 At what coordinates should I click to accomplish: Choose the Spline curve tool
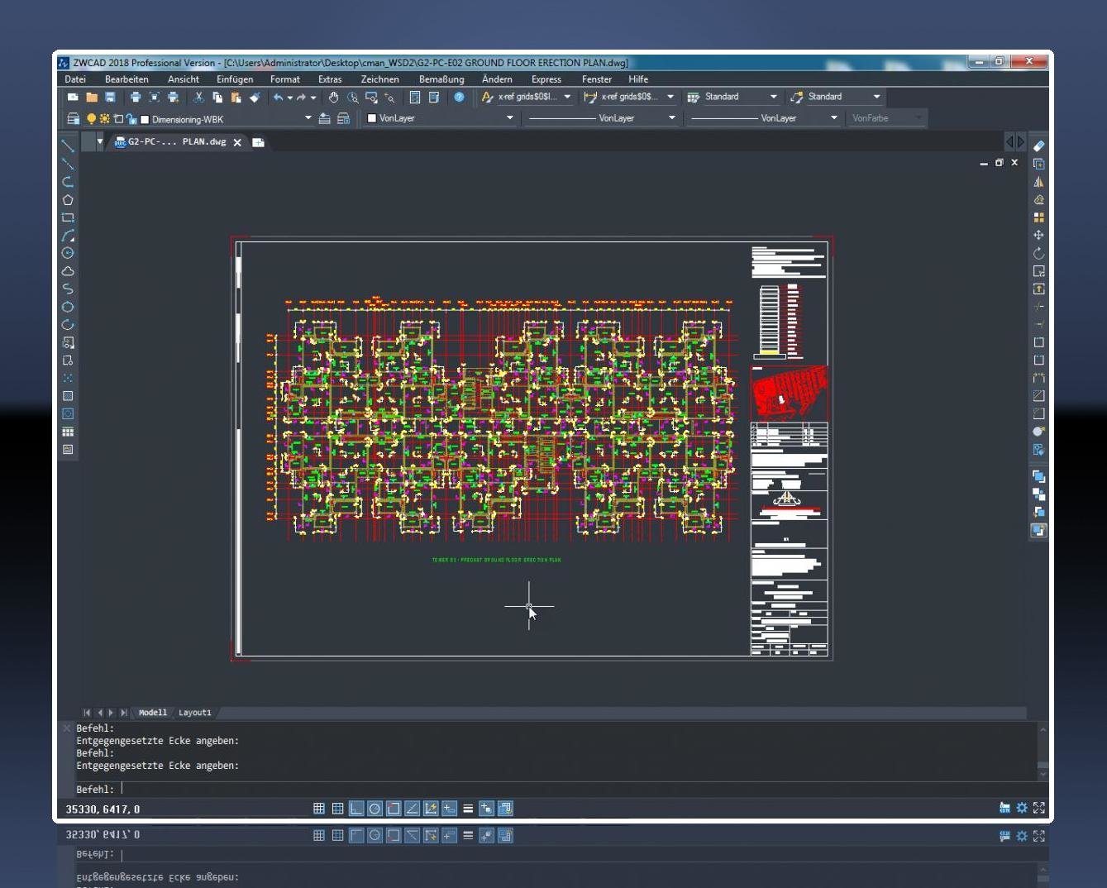coord(68,289)
